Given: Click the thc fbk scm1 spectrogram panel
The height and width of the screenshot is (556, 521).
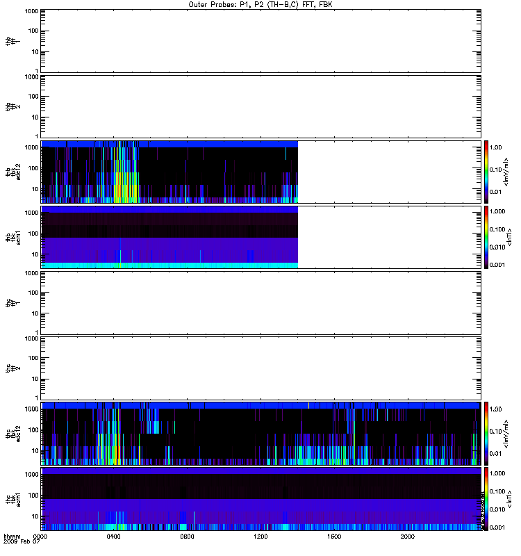Looking at the screenshot, I should click(x=261, y=499).
